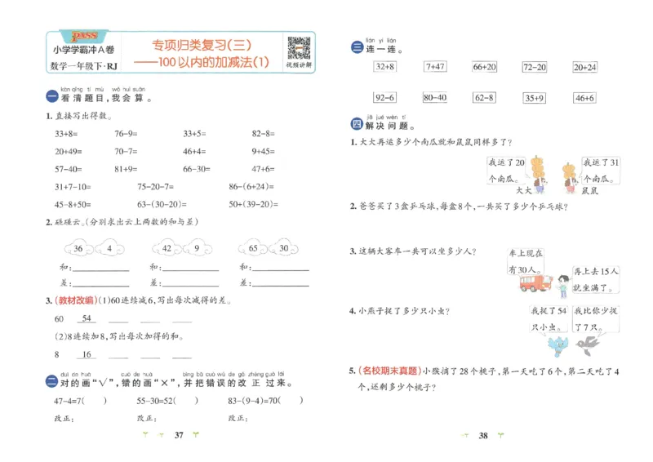Click the blue circle numbered 一
Viewport: 653px width, 462px height.
(x=52, y=97)
